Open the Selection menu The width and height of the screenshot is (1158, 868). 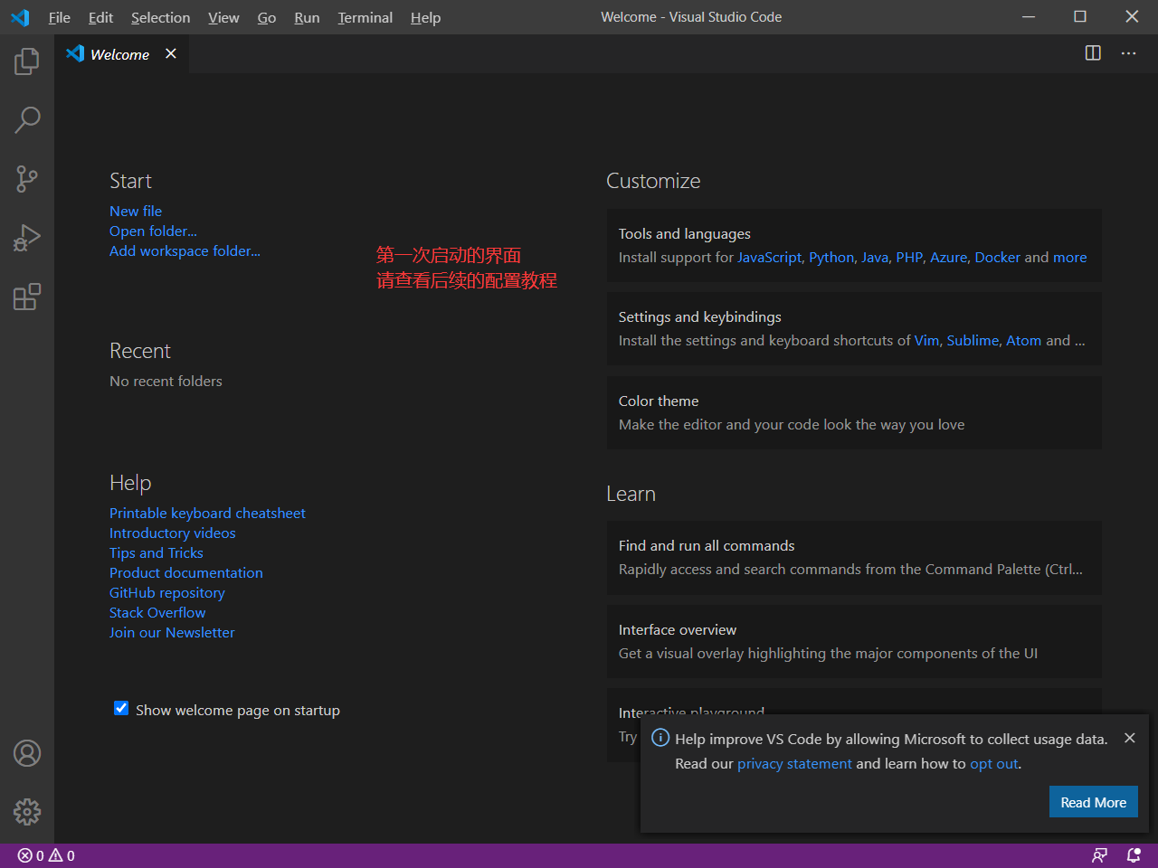click(160, 17)
